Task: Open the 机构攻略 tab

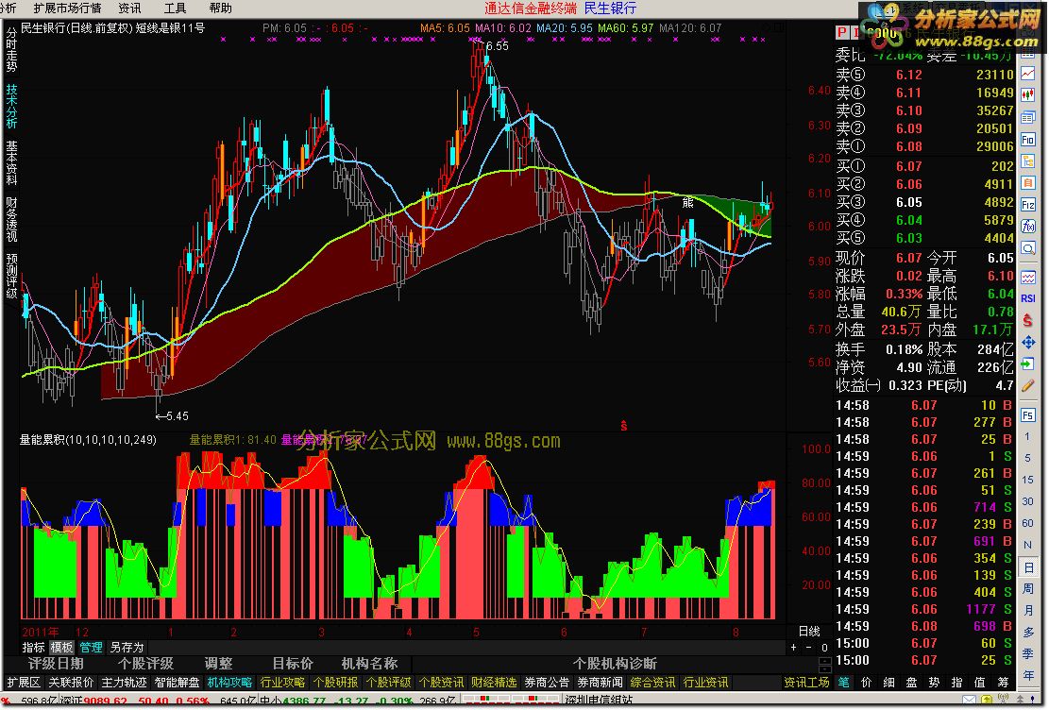Action: (229, 682)
